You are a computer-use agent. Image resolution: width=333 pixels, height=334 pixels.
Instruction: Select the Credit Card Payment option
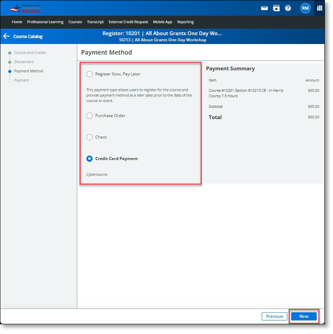point(89,159)
